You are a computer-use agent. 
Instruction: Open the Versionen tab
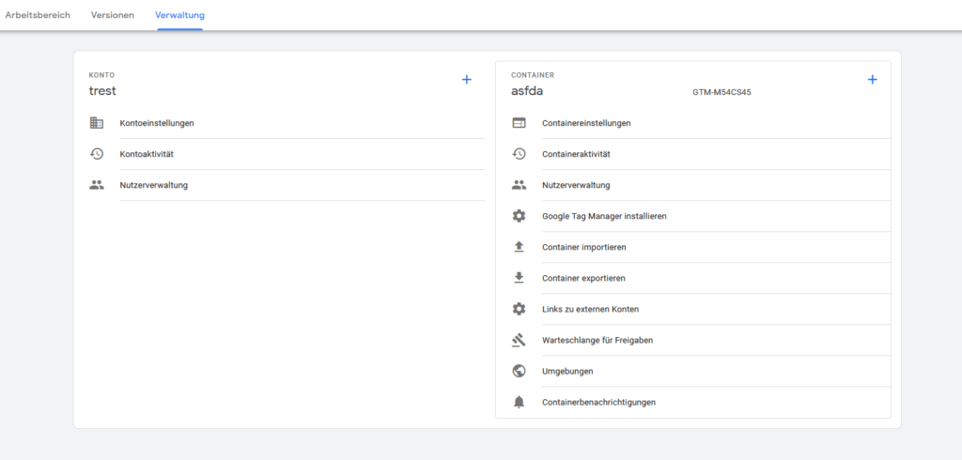[113, 16]
